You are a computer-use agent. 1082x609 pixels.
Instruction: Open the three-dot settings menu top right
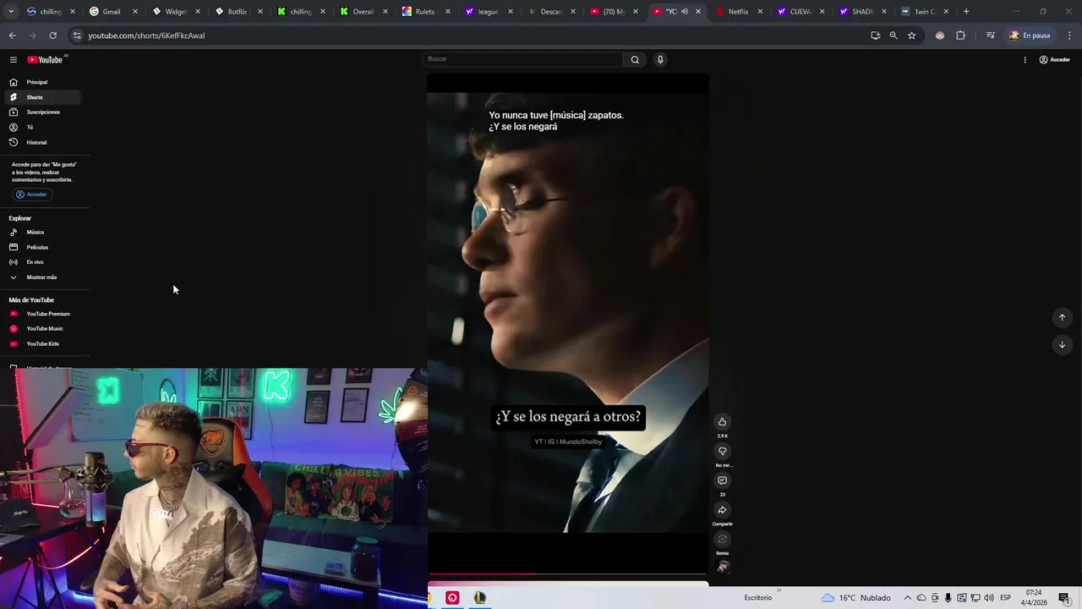pyautogui.click(x=1025, y=60)
